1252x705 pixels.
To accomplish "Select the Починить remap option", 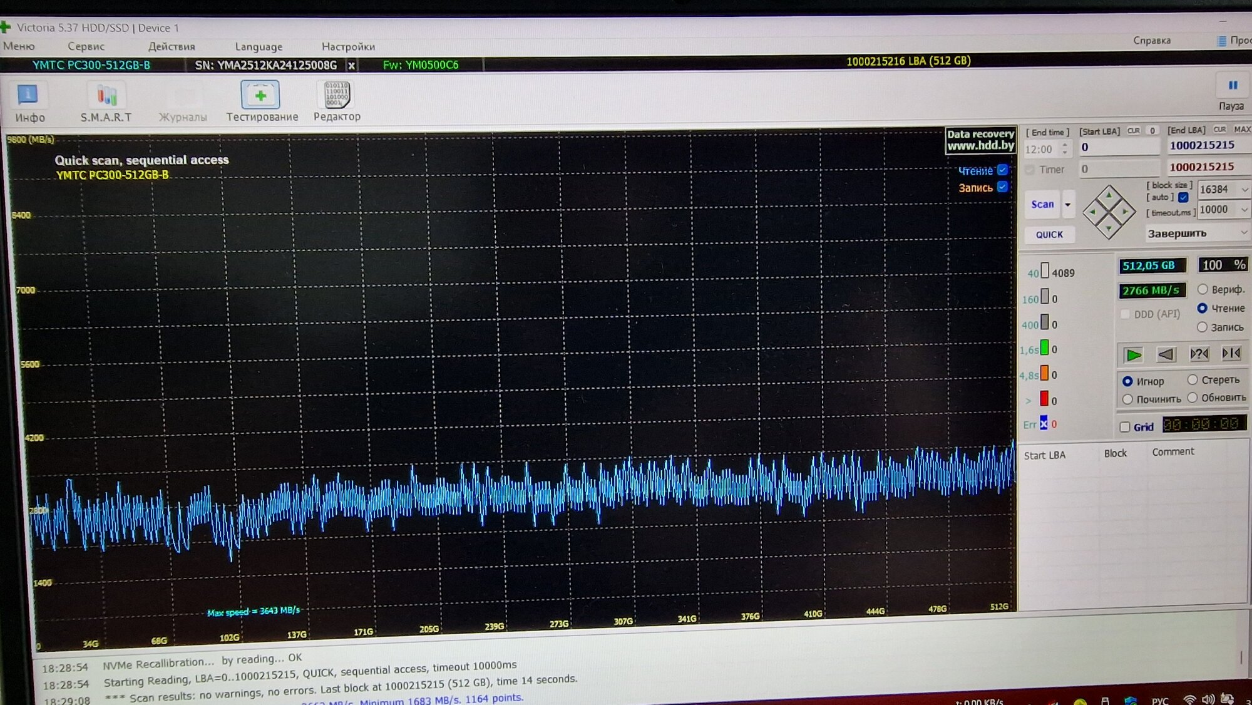I will click(x=1128, y=399).
